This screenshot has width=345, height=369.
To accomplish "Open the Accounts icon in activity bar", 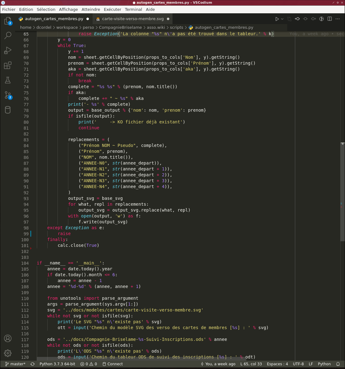I will click(7, 338).
